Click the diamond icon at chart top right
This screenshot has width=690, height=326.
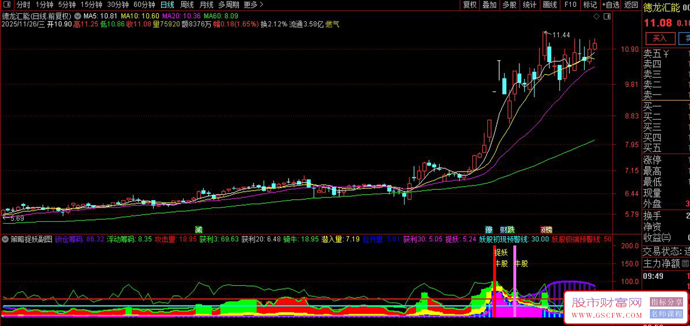[x=597, y=17]
